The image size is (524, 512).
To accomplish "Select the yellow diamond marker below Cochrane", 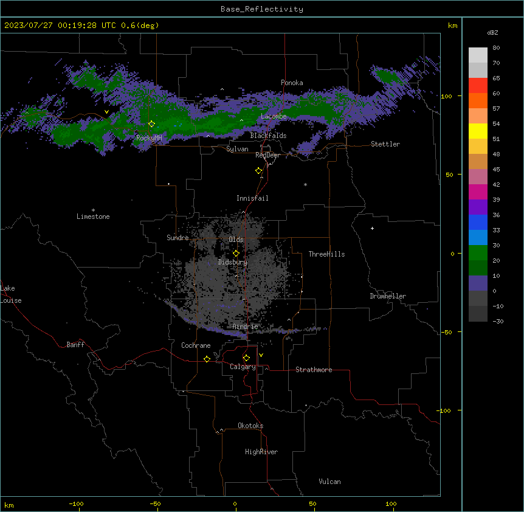I will click(x=207, y=359).
